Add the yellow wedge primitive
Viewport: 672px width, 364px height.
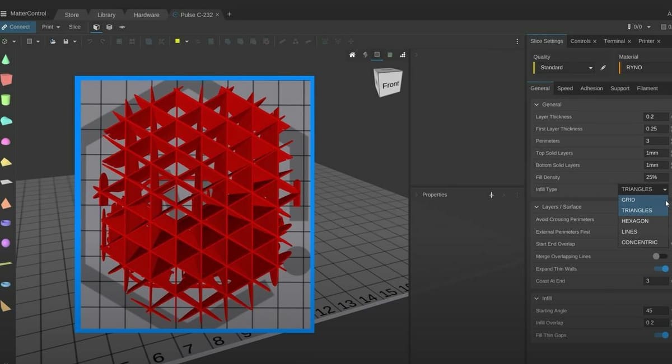6,162
